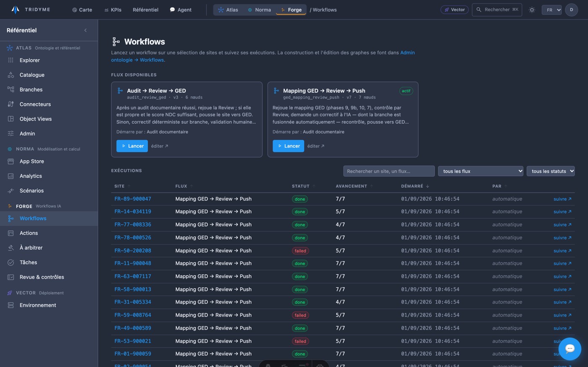This screenshot has width=588, height=367.
Task: Open site FR-89-900047
Action: [133, 199]
